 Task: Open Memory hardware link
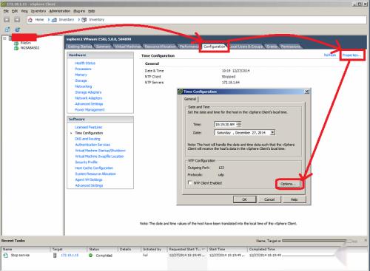[x=81, y=75]
